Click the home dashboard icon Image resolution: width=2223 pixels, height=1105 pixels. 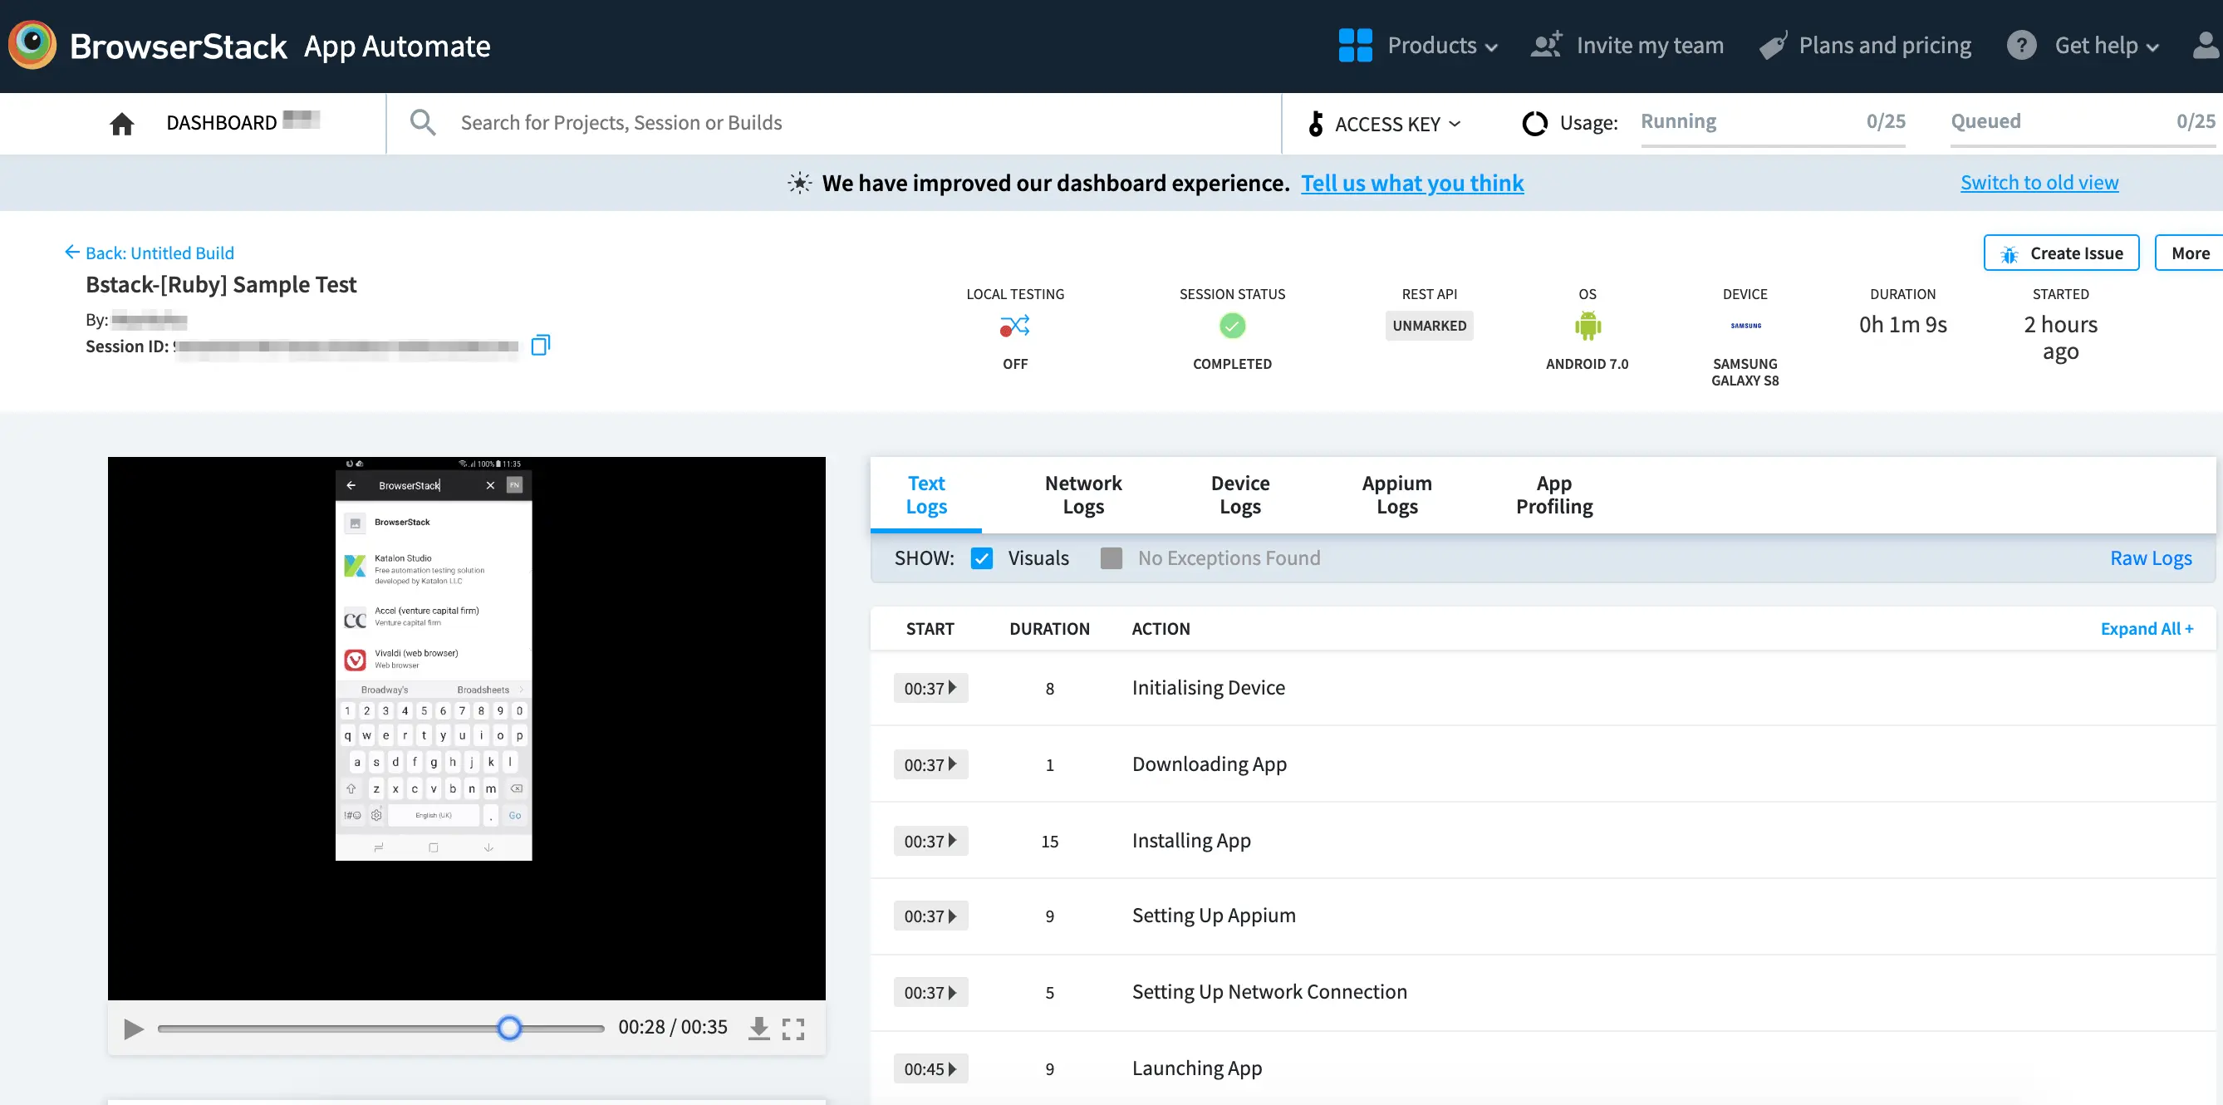(x=121, y=124)
